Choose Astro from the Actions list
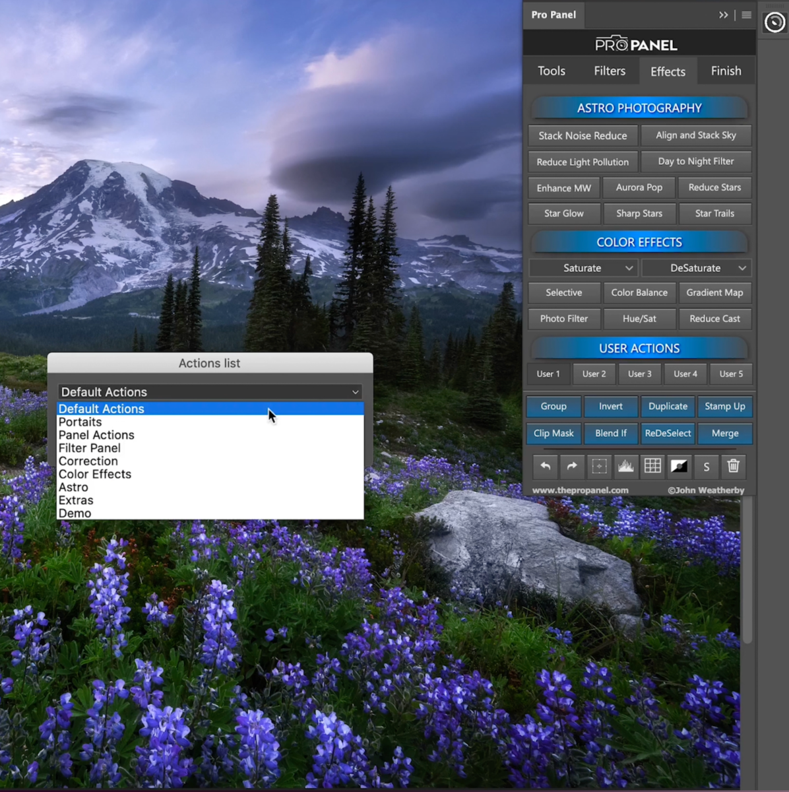The width and height of the screenshot is (789, 792). tap(73, 487)
